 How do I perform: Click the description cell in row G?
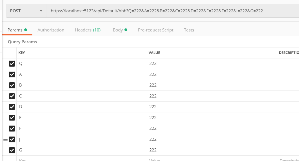pos(288,150)
